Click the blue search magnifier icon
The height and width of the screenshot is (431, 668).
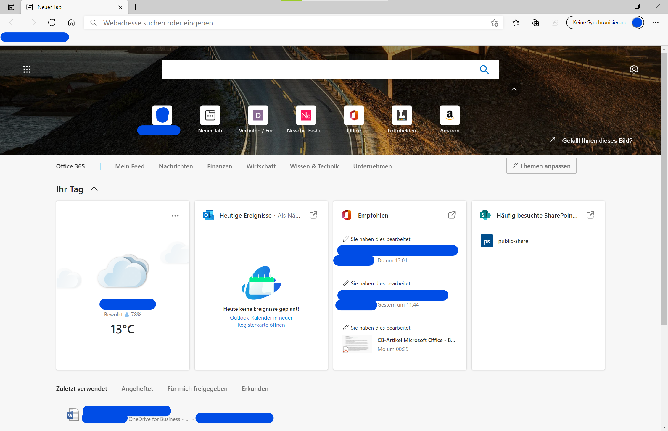[484, 69]
